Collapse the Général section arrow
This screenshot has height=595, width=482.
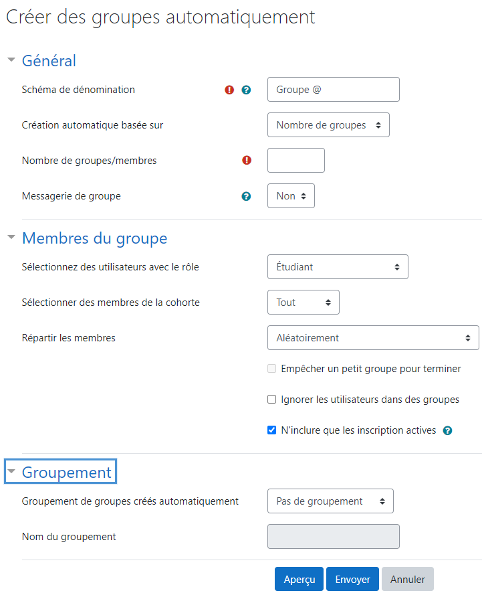(11, 60)
